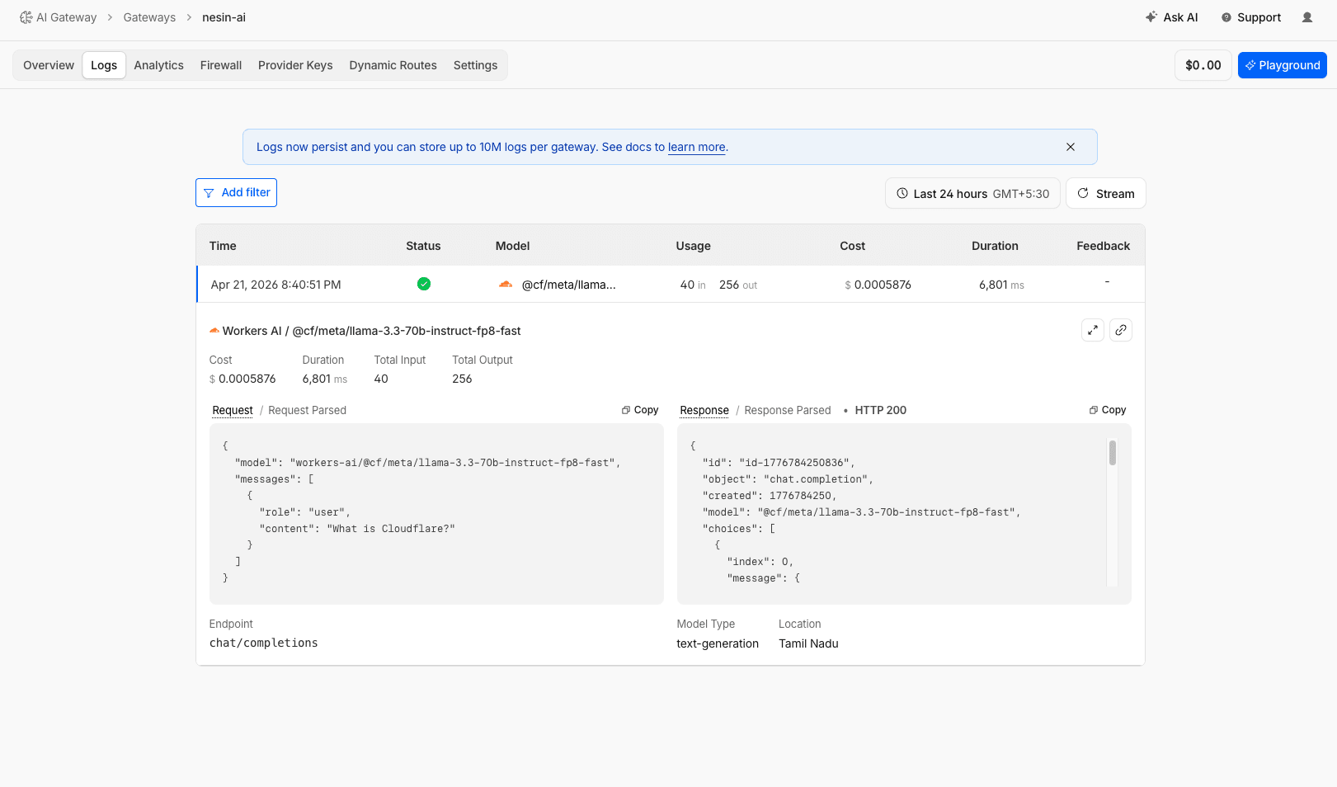Open the Firewall tab
The image size is (1337, 787).
point(220,65)
